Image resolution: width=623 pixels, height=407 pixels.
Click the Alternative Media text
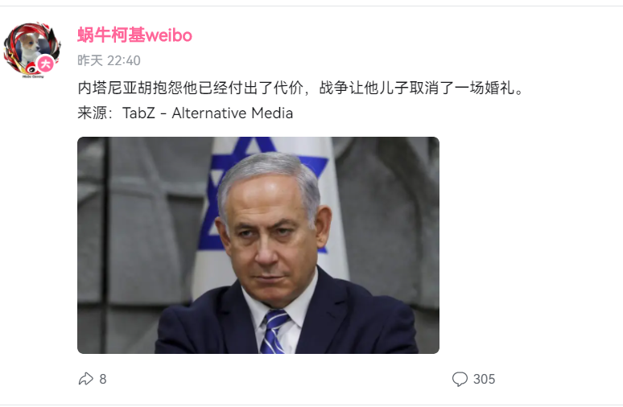coord(233,113)
